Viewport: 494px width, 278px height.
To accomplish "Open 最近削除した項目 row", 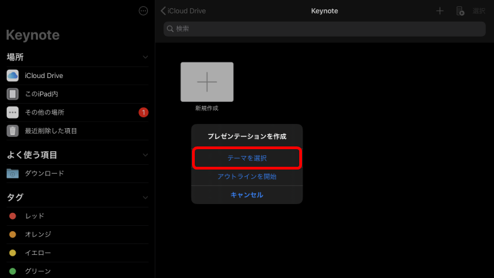I will [77, 131].
